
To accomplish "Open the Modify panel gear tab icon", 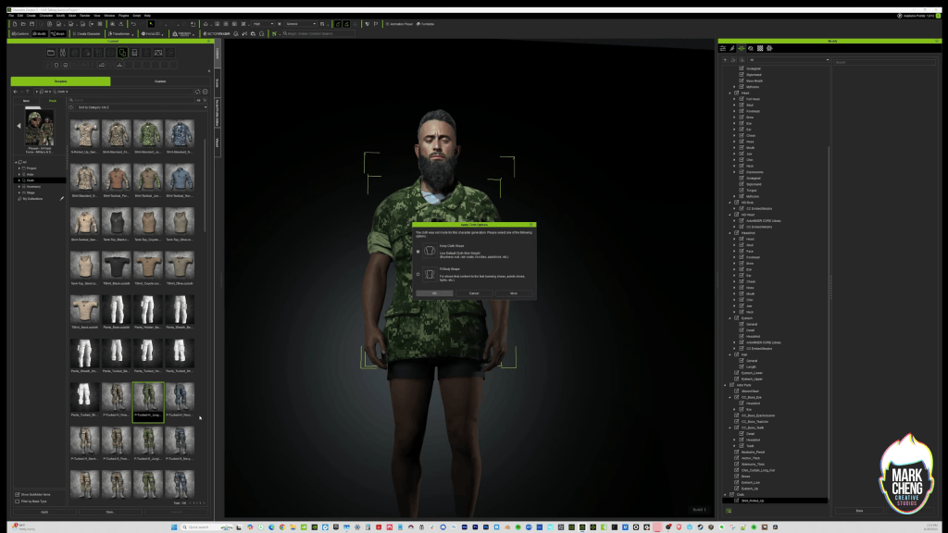I will tap(769, 48).
